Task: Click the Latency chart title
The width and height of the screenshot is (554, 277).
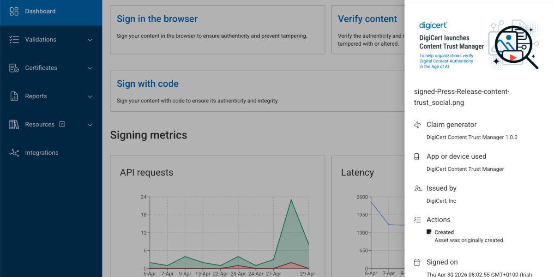Action: [x=357, y=173]
